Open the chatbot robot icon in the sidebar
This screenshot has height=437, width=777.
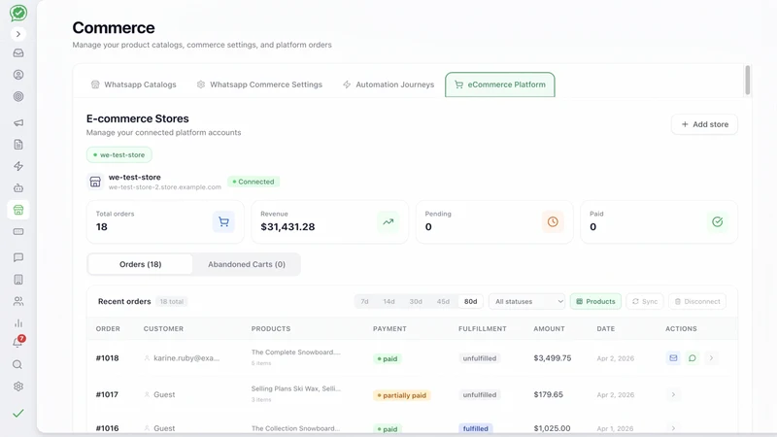coord(18,187)
